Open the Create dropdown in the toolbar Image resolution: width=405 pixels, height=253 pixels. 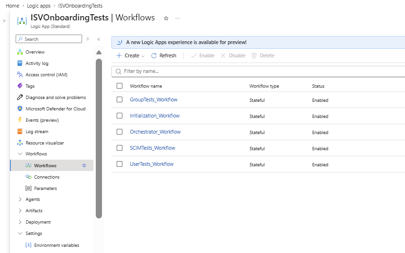point(130,55)
